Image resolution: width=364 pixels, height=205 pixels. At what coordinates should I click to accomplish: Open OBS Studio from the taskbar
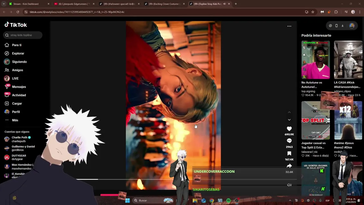click(237, 200)
